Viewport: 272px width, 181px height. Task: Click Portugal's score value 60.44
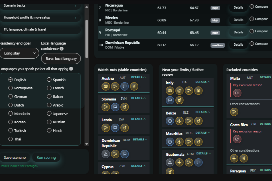162,33
